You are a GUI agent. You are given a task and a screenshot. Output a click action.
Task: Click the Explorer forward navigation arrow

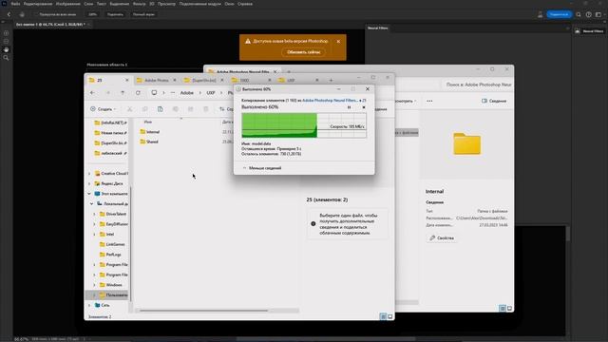click(107, 93)
